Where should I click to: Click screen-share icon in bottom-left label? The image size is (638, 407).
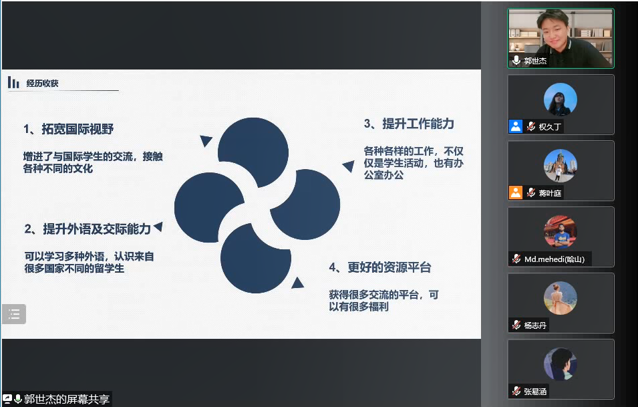7,399
